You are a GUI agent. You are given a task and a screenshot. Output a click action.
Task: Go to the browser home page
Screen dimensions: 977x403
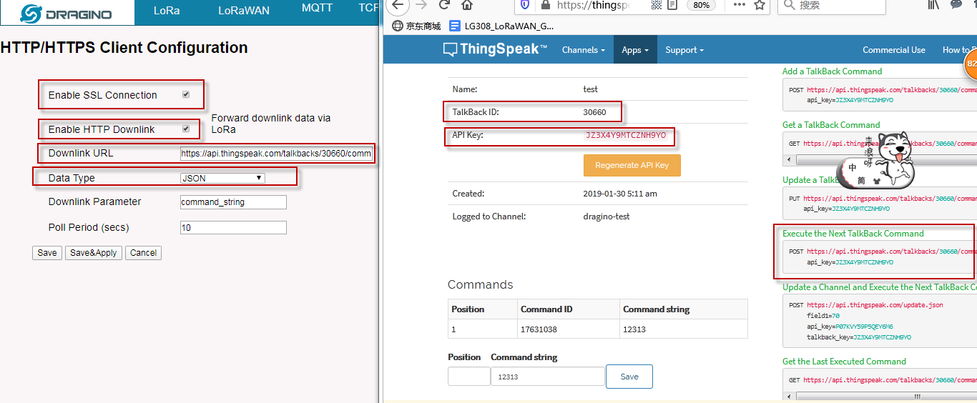click(467, 5)
